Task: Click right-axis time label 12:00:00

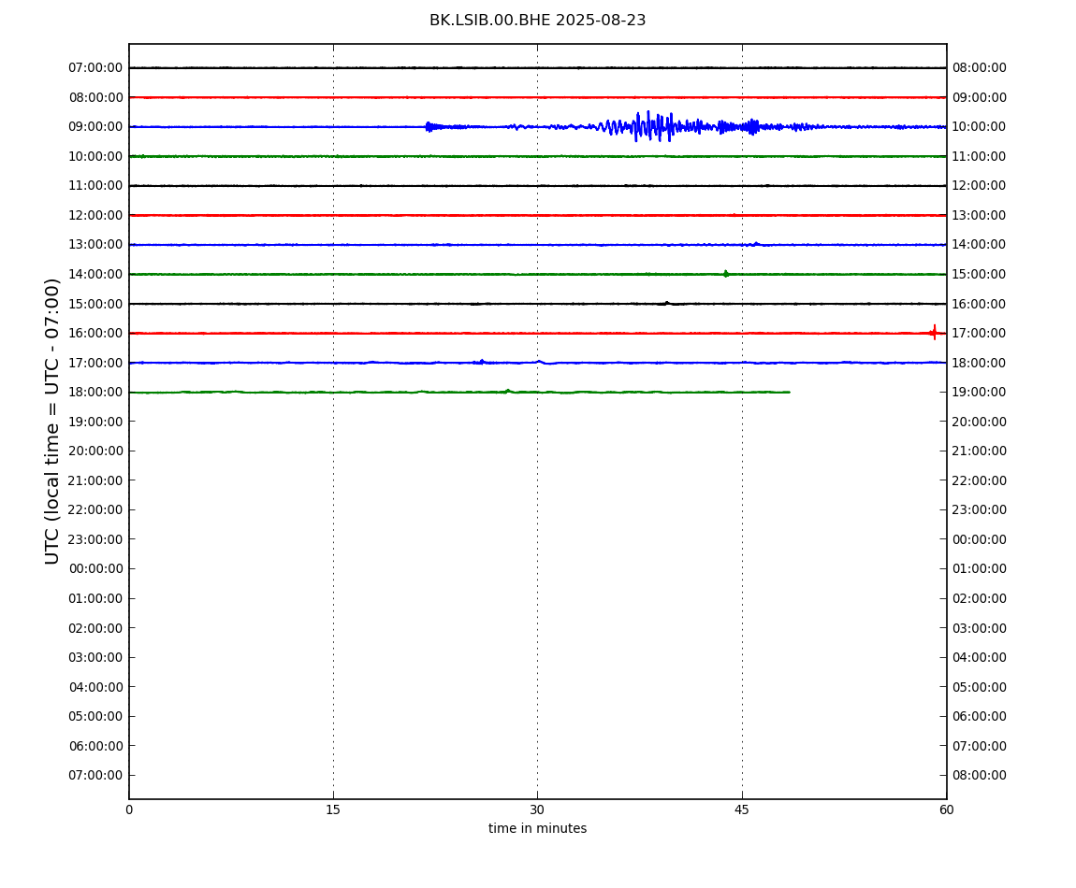Action: [x=980, y=186]
